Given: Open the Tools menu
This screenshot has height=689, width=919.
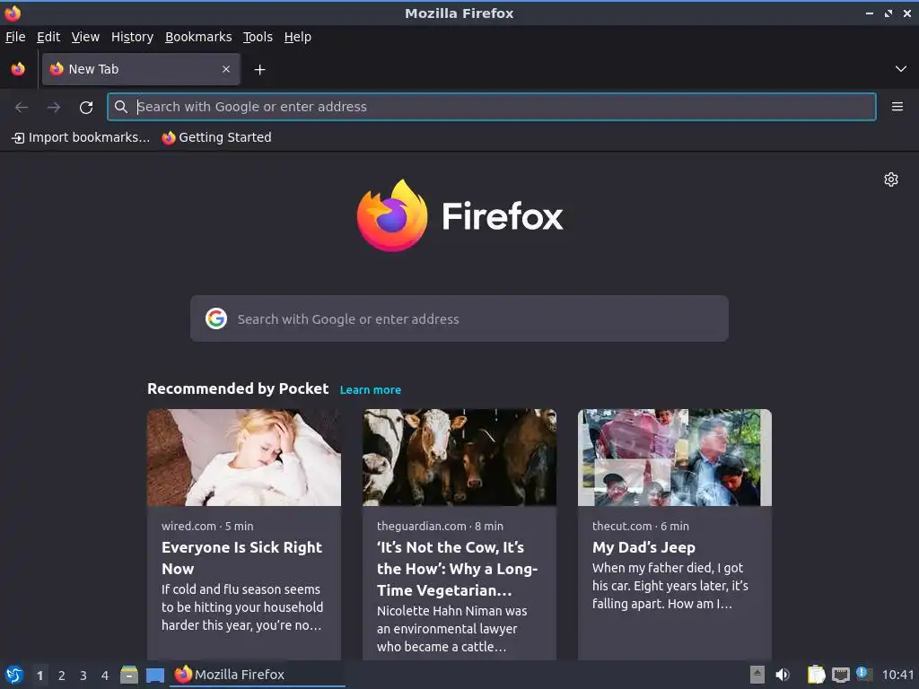Looking at the screenshot, I should [x=258, y=37].
